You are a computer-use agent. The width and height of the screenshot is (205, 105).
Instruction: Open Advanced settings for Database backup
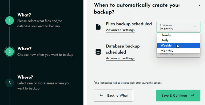coord(120,58)
